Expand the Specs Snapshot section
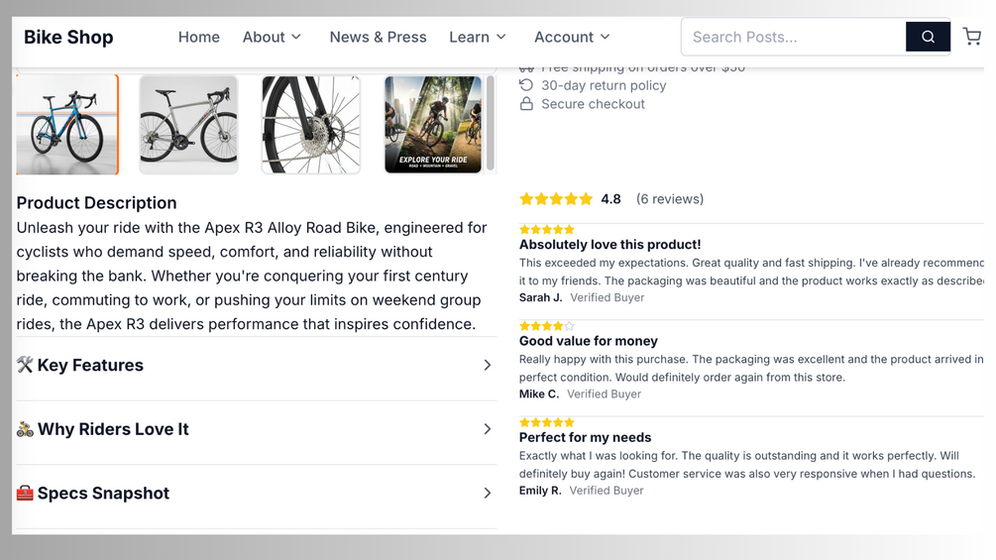 [256, 494]
